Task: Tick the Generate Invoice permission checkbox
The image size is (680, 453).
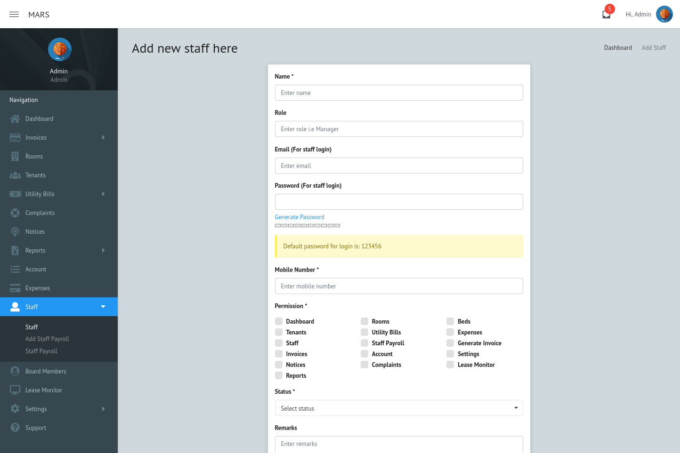Action: pyautogui.click(x=450, y=343)
